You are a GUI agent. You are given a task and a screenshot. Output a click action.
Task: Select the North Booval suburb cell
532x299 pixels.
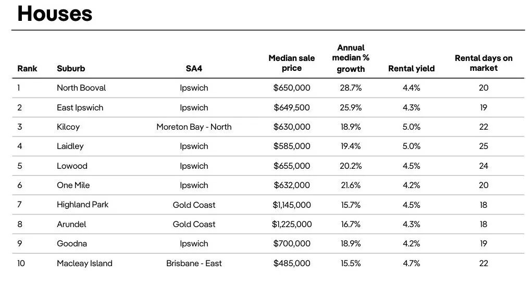coord(81,88)
